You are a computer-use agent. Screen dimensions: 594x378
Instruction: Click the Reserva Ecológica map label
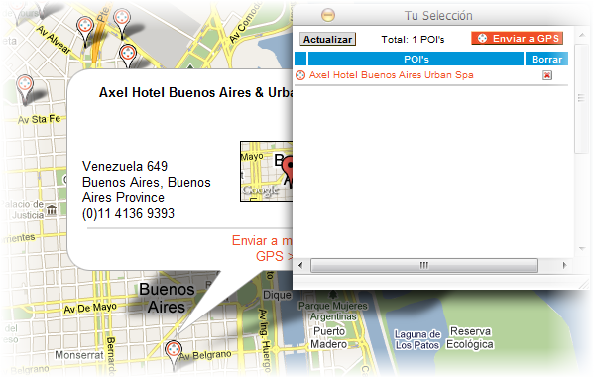[x=470, y=337]
